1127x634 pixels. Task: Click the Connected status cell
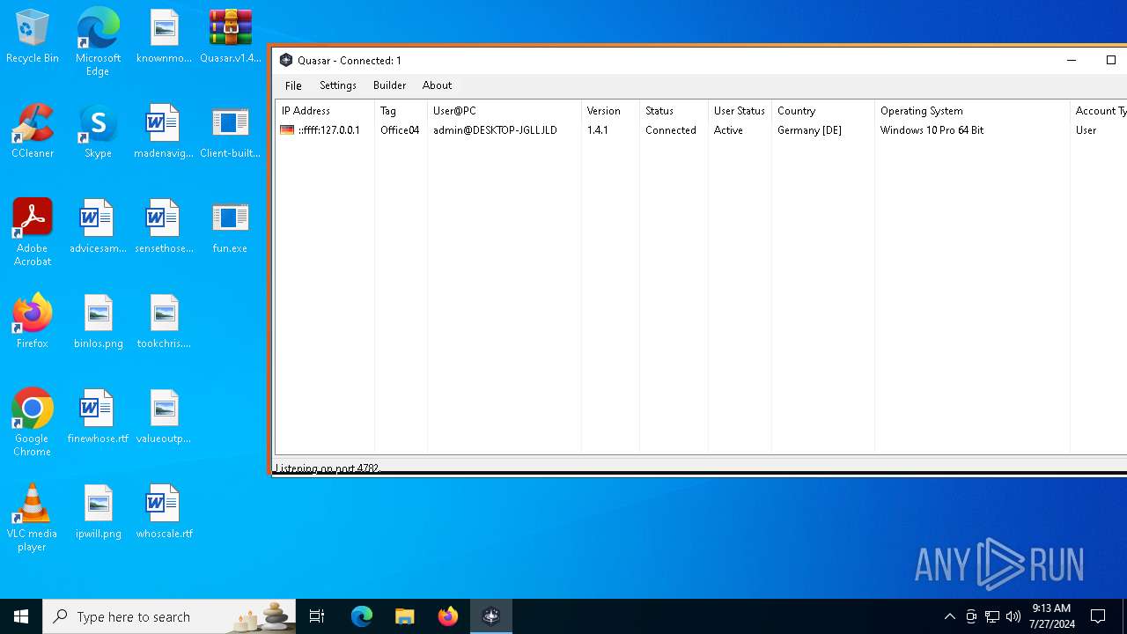(671, 130)
